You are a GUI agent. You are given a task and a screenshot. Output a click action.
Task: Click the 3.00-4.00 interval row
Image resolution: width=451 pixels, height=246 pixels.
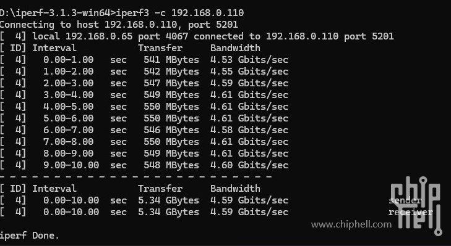[144, 95]
